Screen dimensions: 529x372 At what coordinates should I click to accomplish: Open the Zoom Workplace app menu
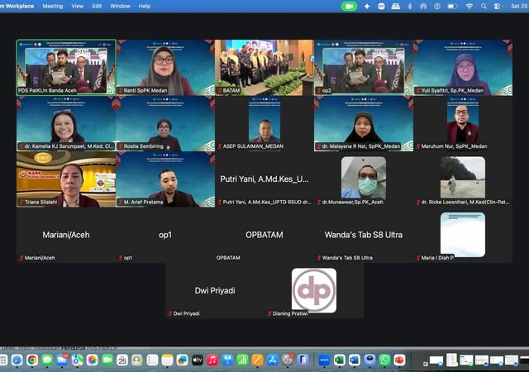point(17,6)
